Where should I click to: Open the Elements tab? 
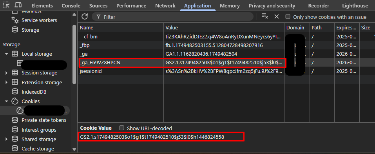click(42, 5)
